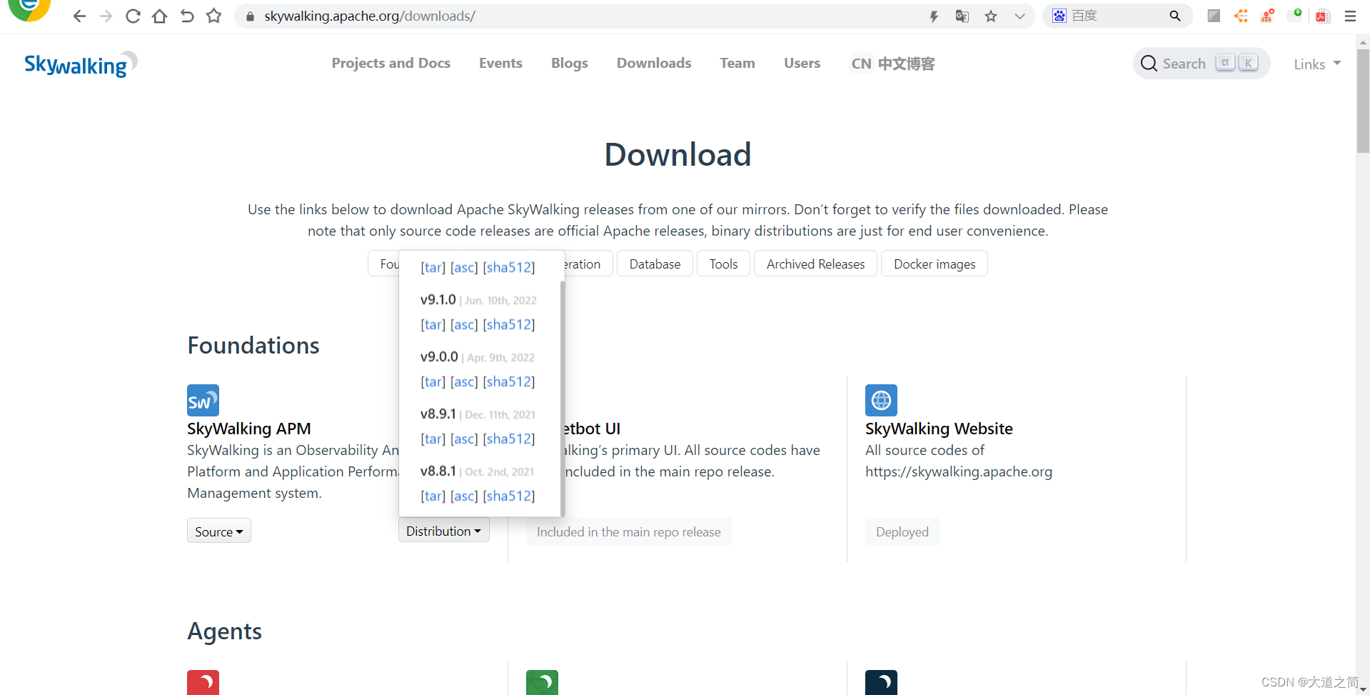Click the red network extension icon

click(1268, 16)
